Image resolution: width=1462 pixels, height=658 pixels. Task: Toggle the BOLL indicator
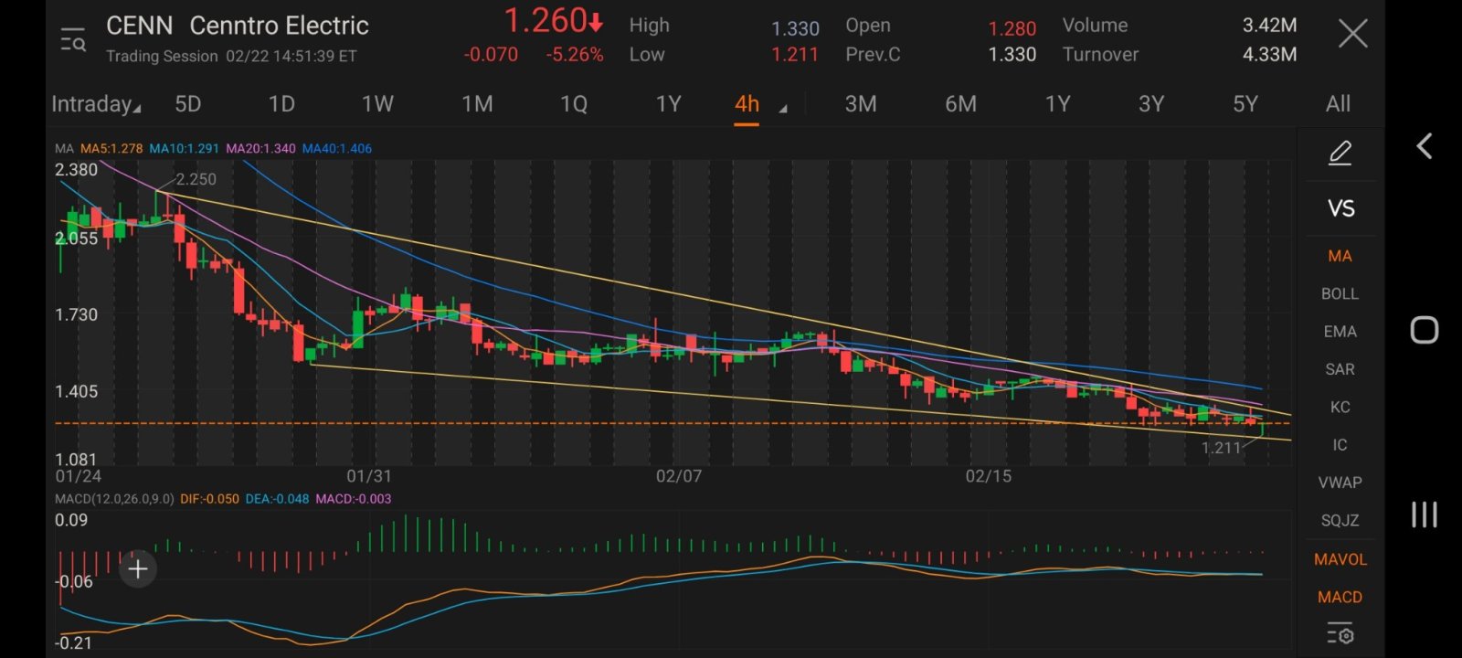click(1340, 293)
